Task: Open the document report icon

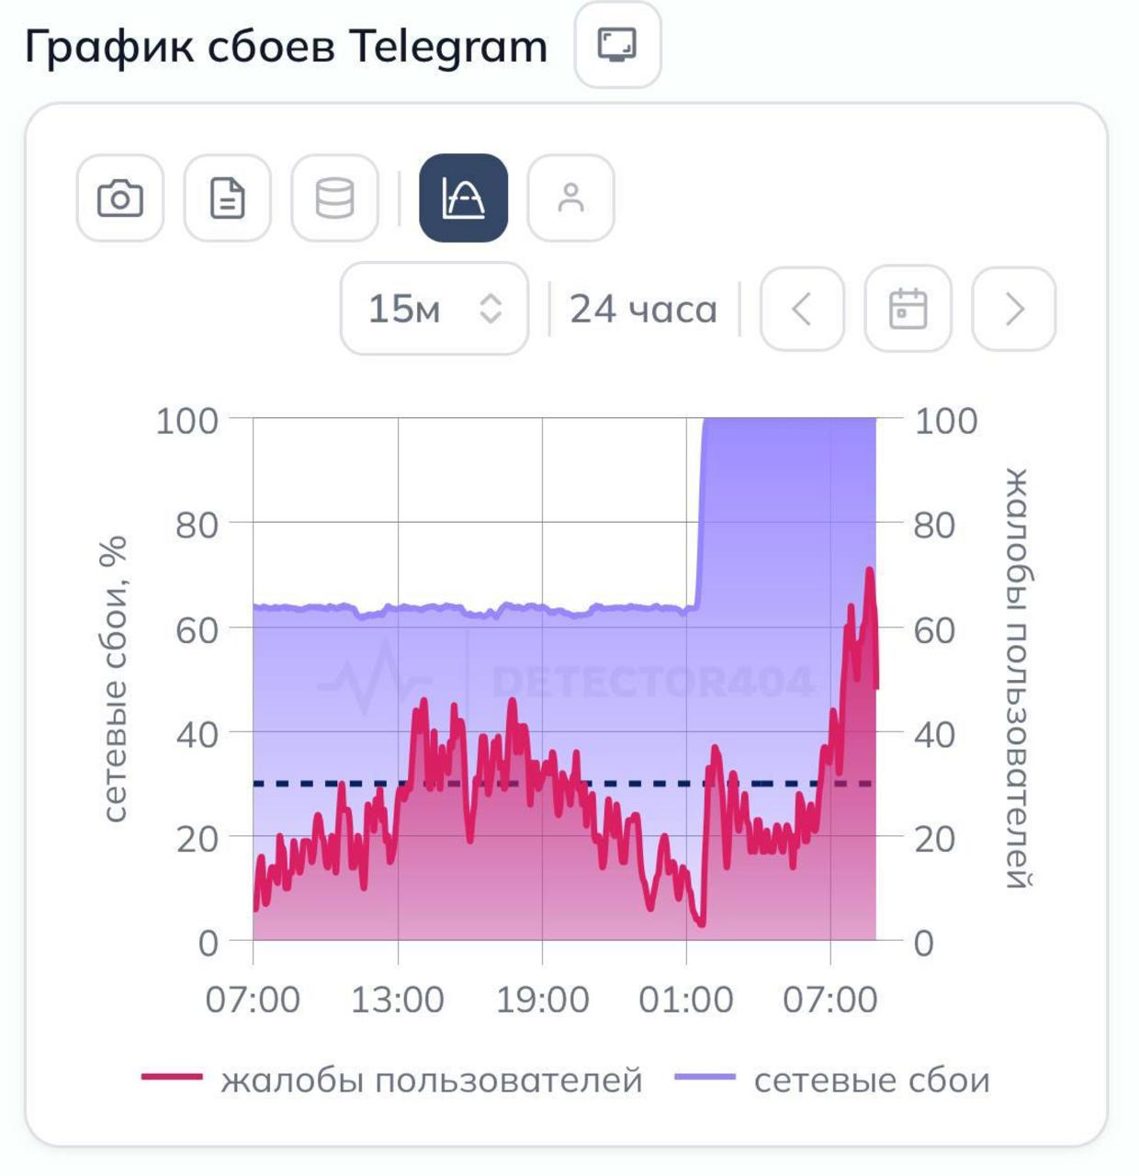Action: (227, 198)
